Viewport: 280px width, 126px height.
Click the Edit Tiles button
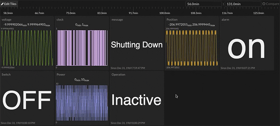tap(9, 4)
